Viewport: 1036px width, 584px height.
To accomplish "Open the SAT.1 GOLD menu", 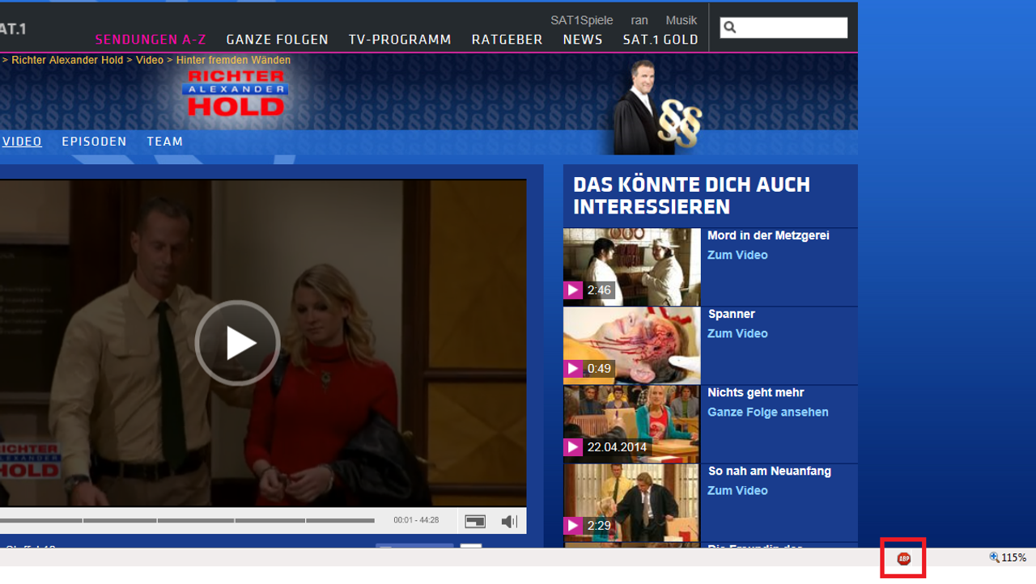I will point(660,40).
